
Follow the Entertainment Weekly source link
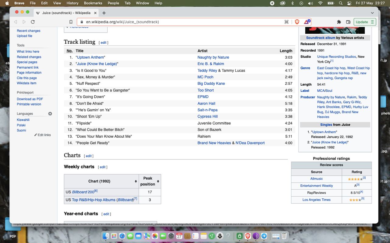coord(316,186)
